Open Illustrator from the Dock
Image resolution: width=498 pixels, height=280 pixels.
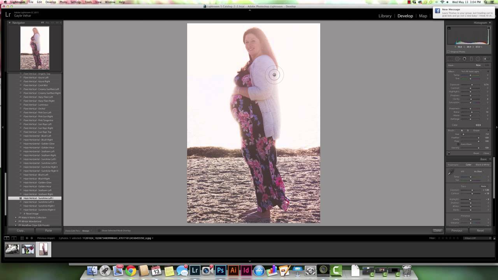click(233, 270)
